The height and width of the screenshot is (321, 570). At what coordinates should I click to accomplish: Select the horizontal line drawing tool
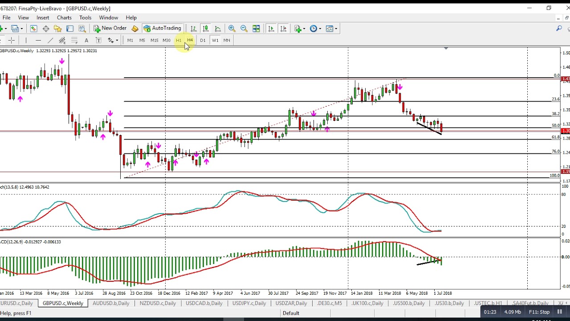(38, 41)
